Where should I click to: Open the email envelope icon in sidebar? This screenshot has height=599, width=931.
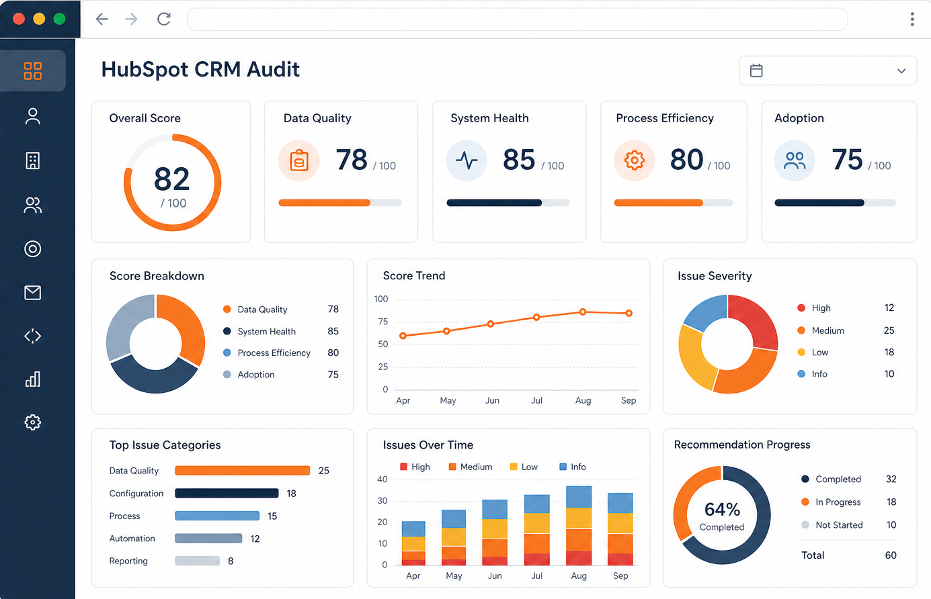(32, 292)
